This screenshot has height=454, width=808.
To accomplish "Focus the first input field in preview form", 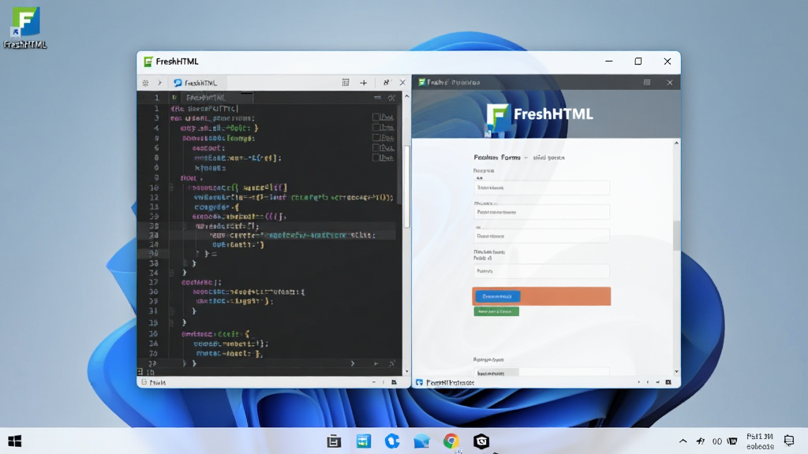I will pos(541,188).
